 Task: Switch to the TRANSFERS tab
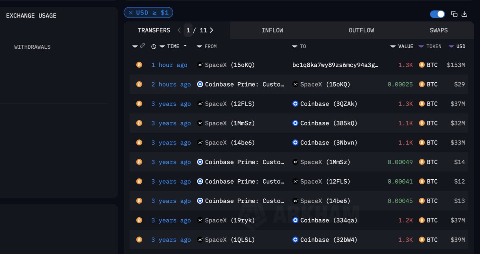coord(154,30)
